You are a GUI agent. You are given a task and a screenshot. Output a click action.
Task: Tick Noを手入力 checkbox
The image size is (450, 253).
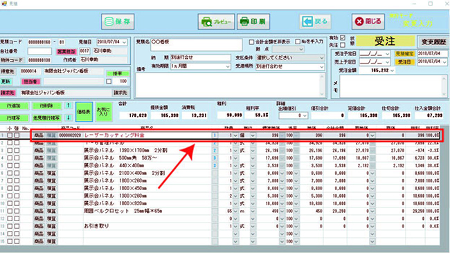[x=298, y=42]
